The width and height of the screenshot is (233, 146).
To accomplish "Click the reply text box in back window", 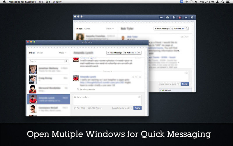I will coord(169,76).
